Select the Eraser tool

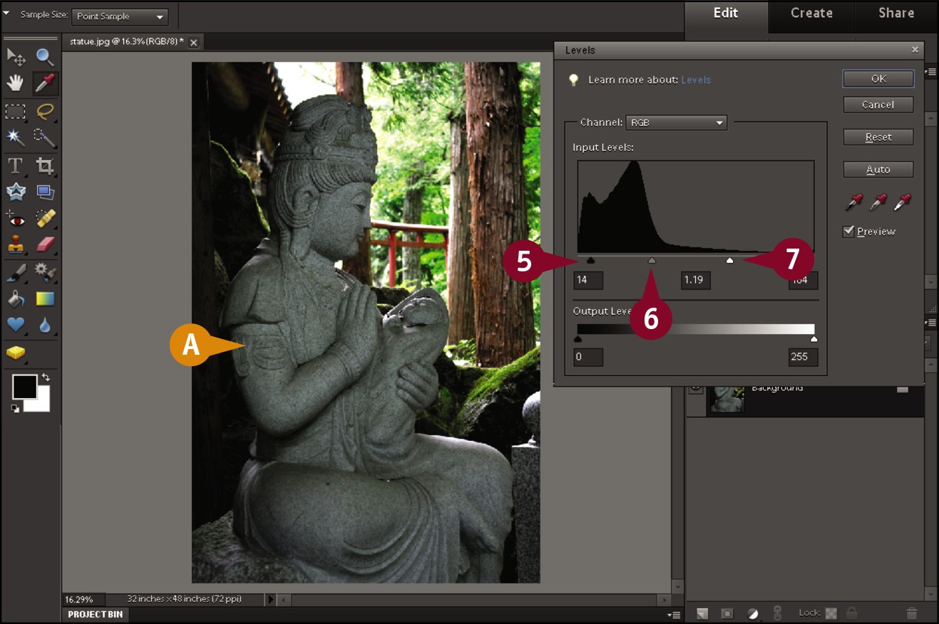click(x=46, y=244)
